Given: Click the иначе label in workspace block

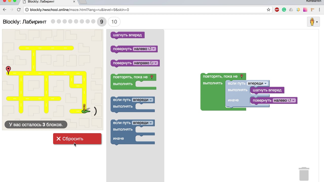Looking at the screenshot, I should click(233, 100).
